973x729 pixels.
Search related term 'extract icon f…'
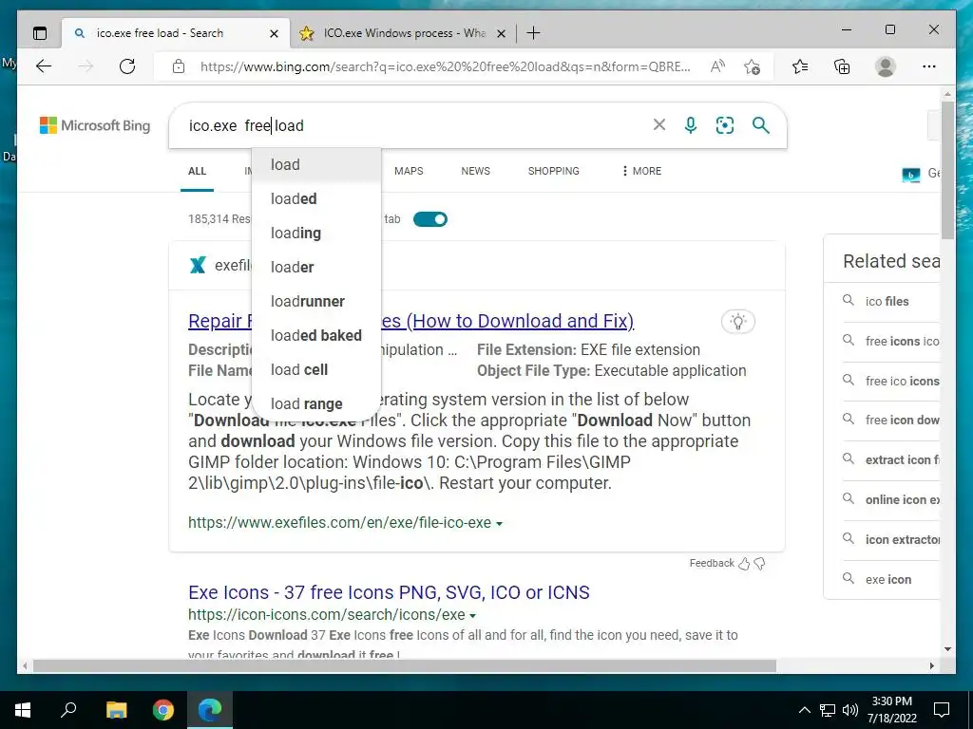903,460
